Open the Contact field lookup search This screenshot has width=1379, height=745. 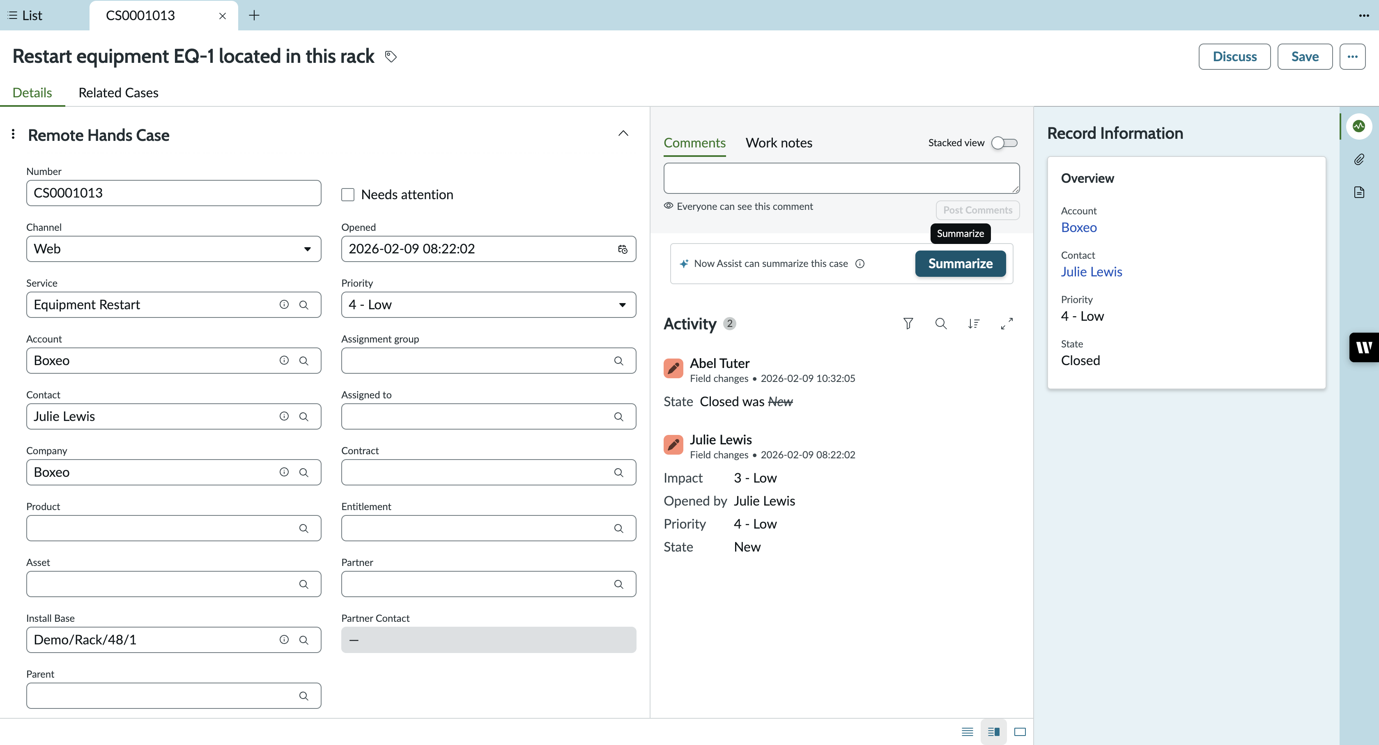pos(303,416)
